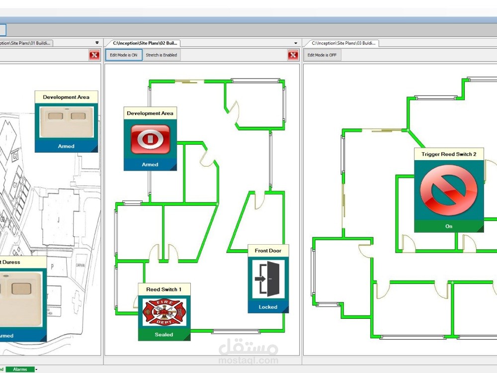Switch to the Site Plans\01 Building tab
The height and width of the screenshot is (373, 497).
[26, 43]
